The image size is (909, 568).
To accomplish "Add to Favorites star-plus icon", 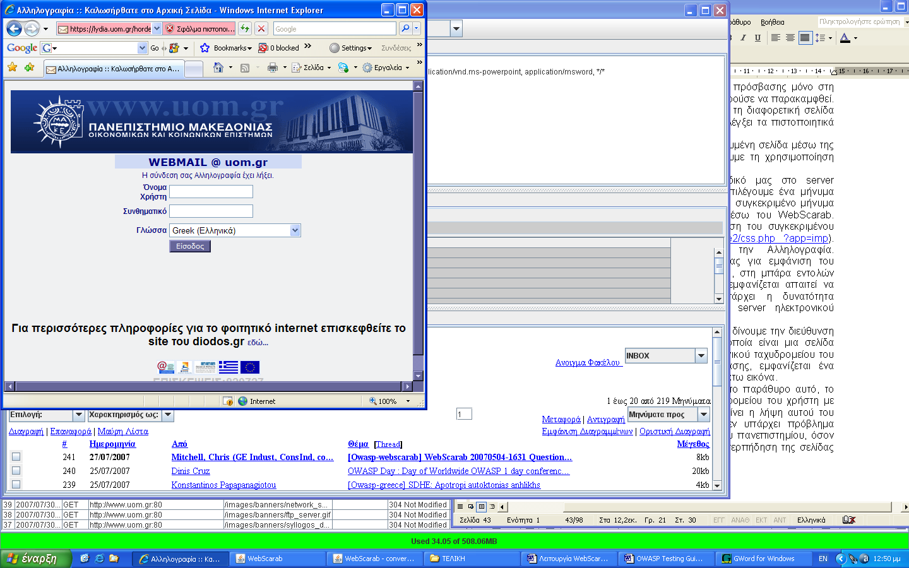I will [x=29, y=67].
